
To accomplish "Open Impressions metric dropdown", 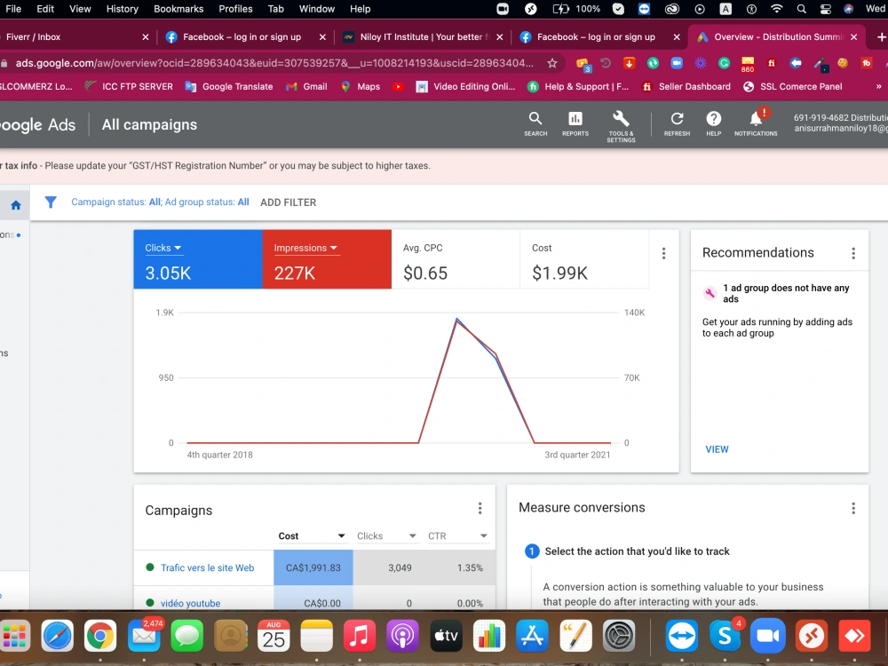I will [x=305, y=248].
